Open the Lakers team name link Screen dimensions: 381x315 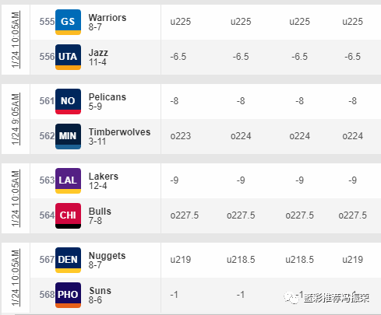[104, 177]
